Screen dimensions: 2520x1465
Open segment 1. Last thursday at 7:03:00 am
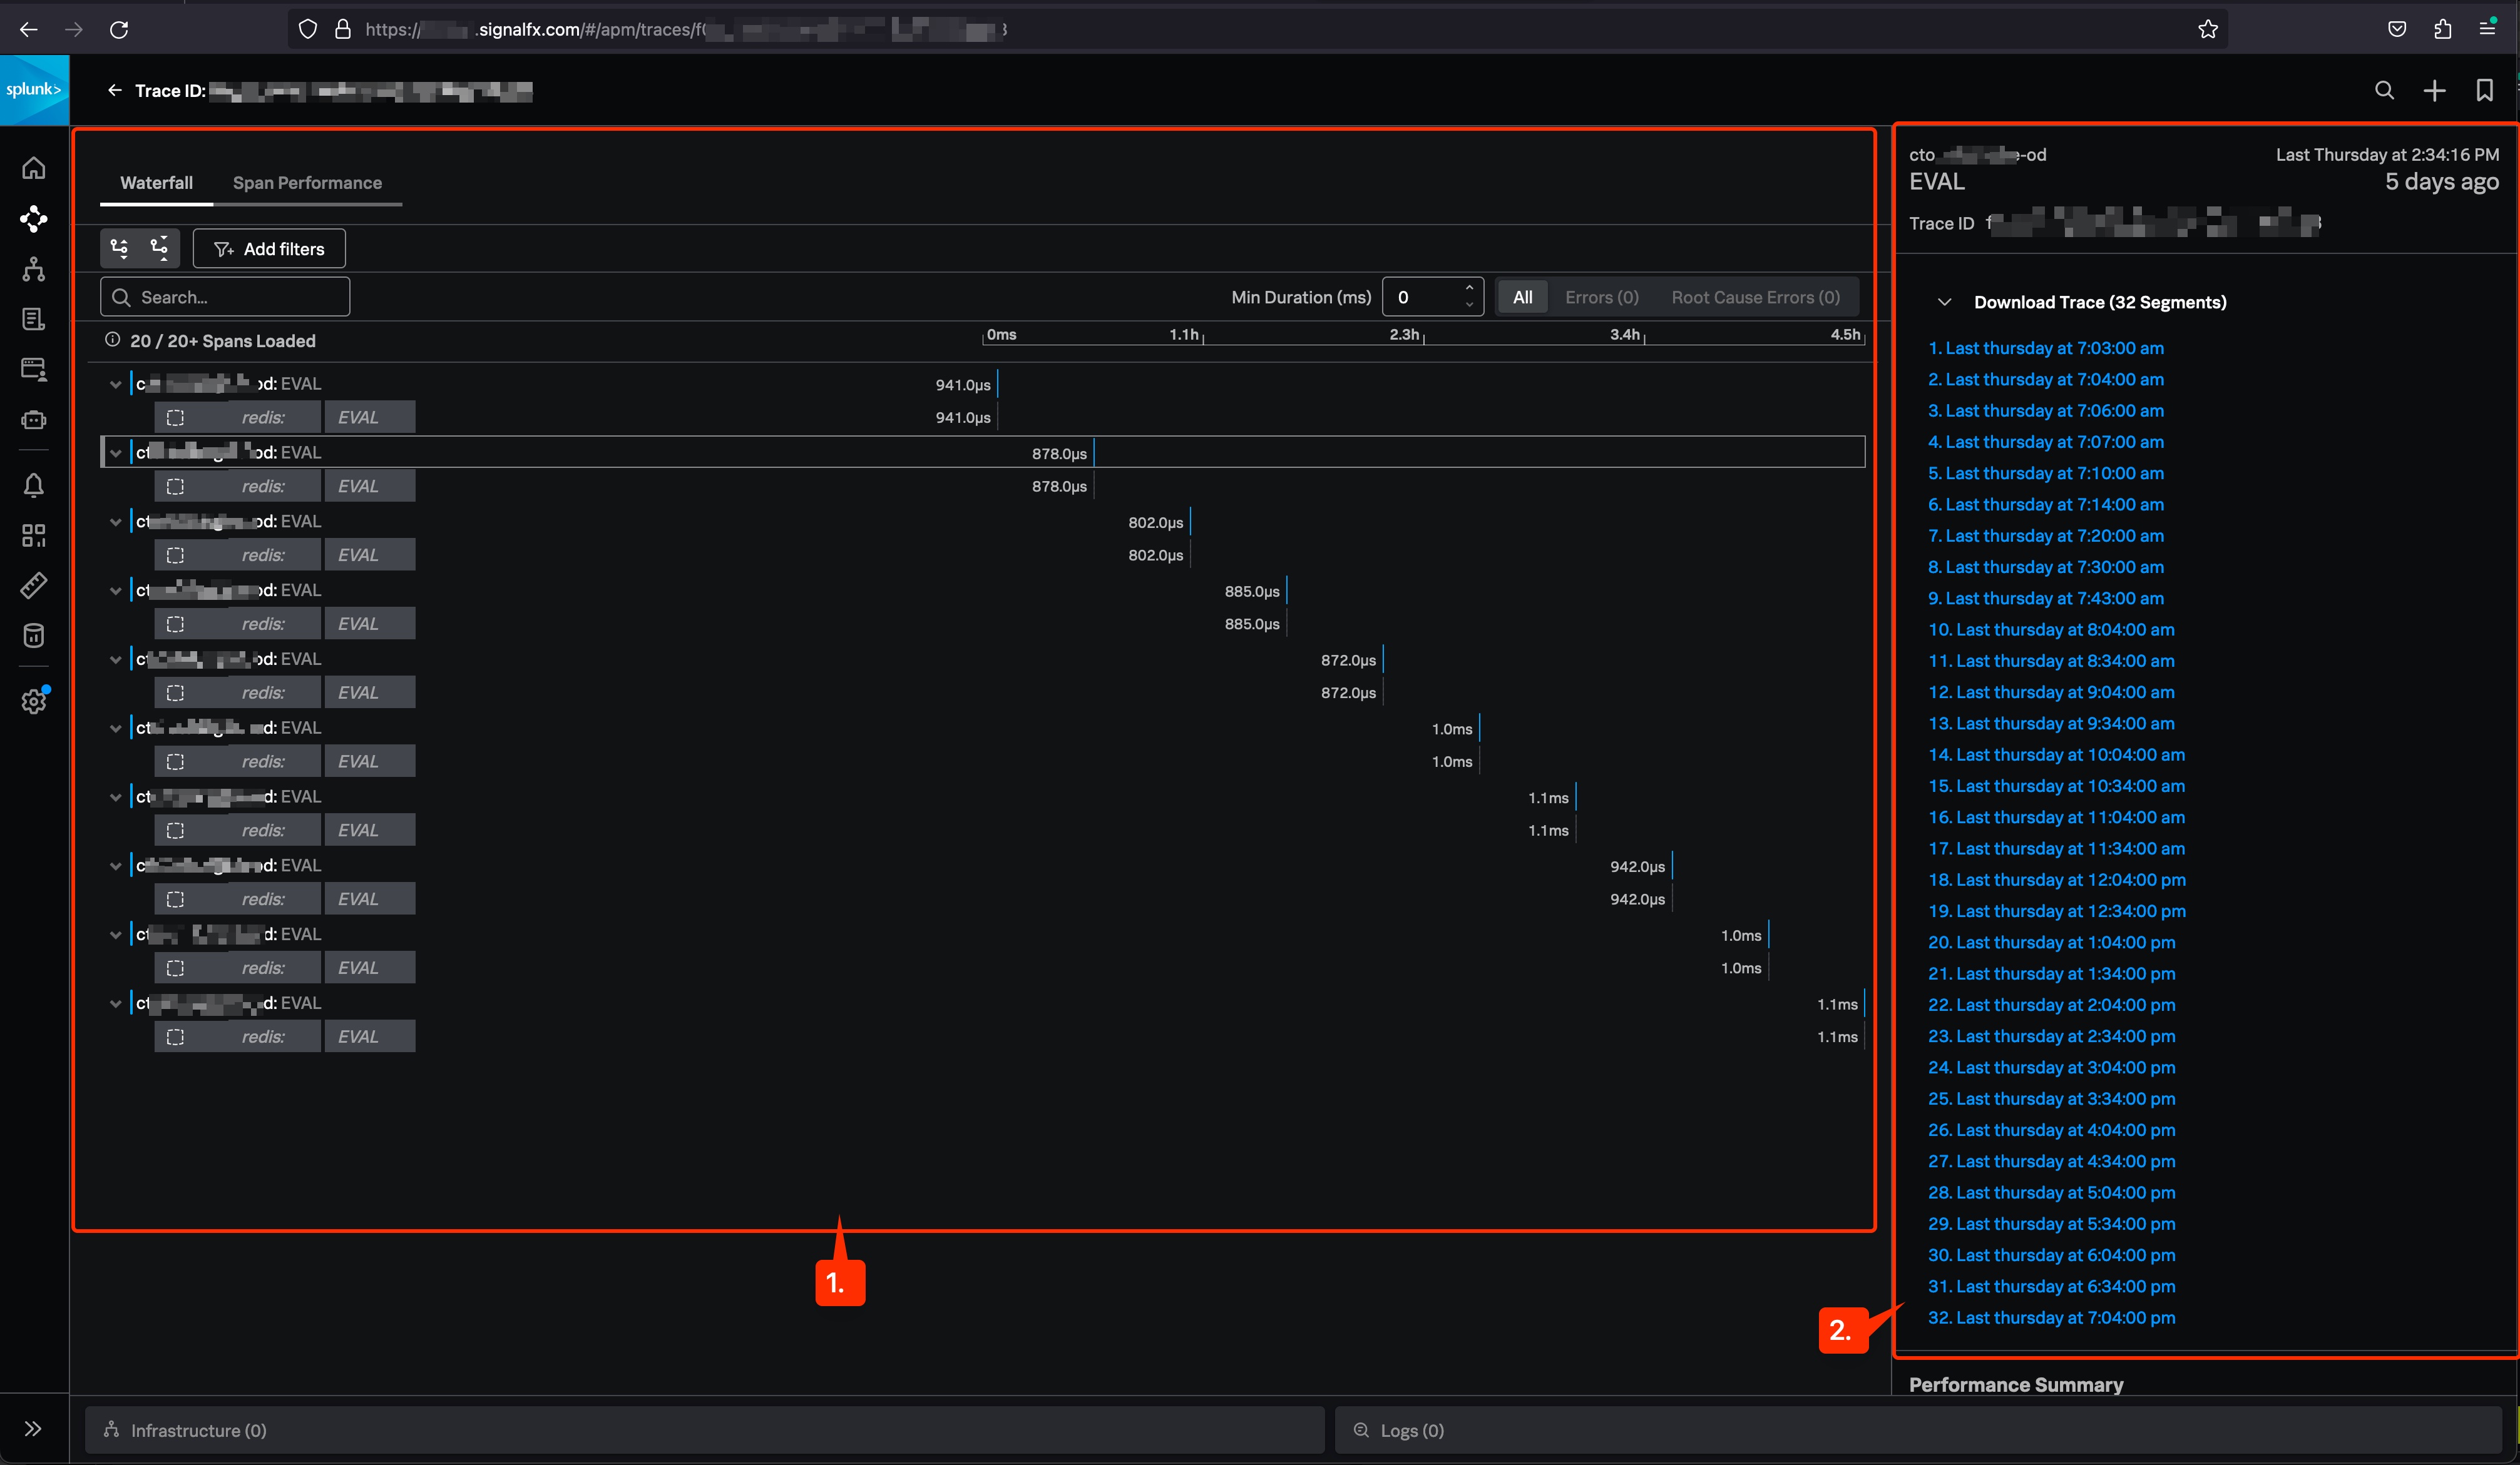coord(2046,348)
